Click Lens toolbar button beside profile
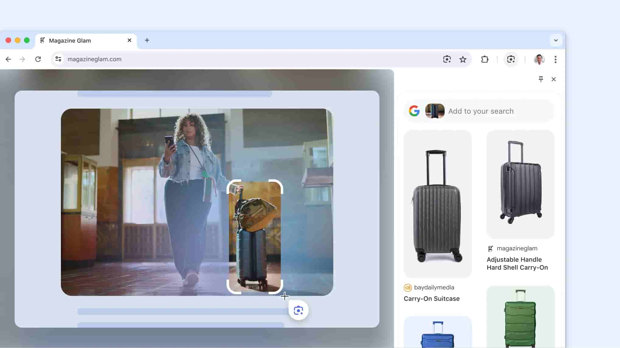 point(511,59)
